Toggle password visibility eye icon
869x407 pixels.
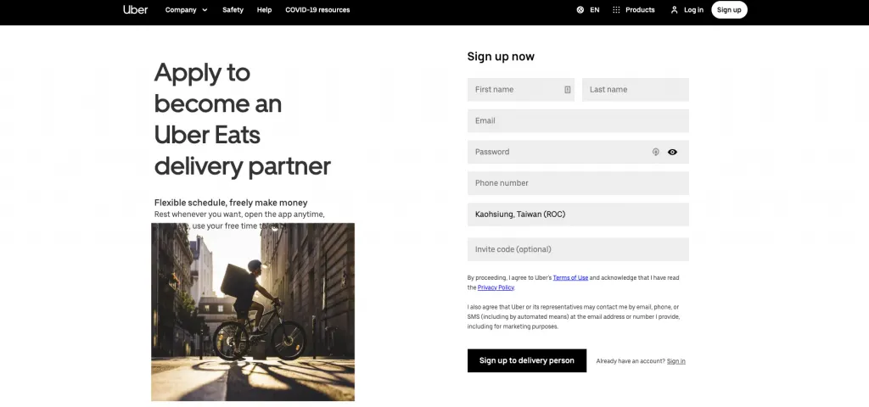[672, 152]
